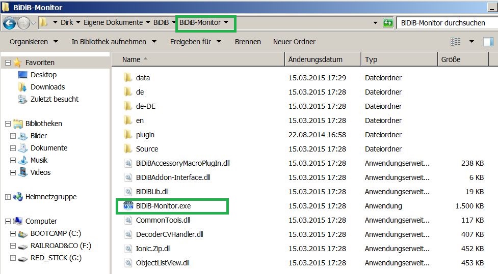Open the dropdown arrow after BiDiB-Monitor breadcrumb
The height and width of the screenshot is (274, 498).
click(226, 22)
